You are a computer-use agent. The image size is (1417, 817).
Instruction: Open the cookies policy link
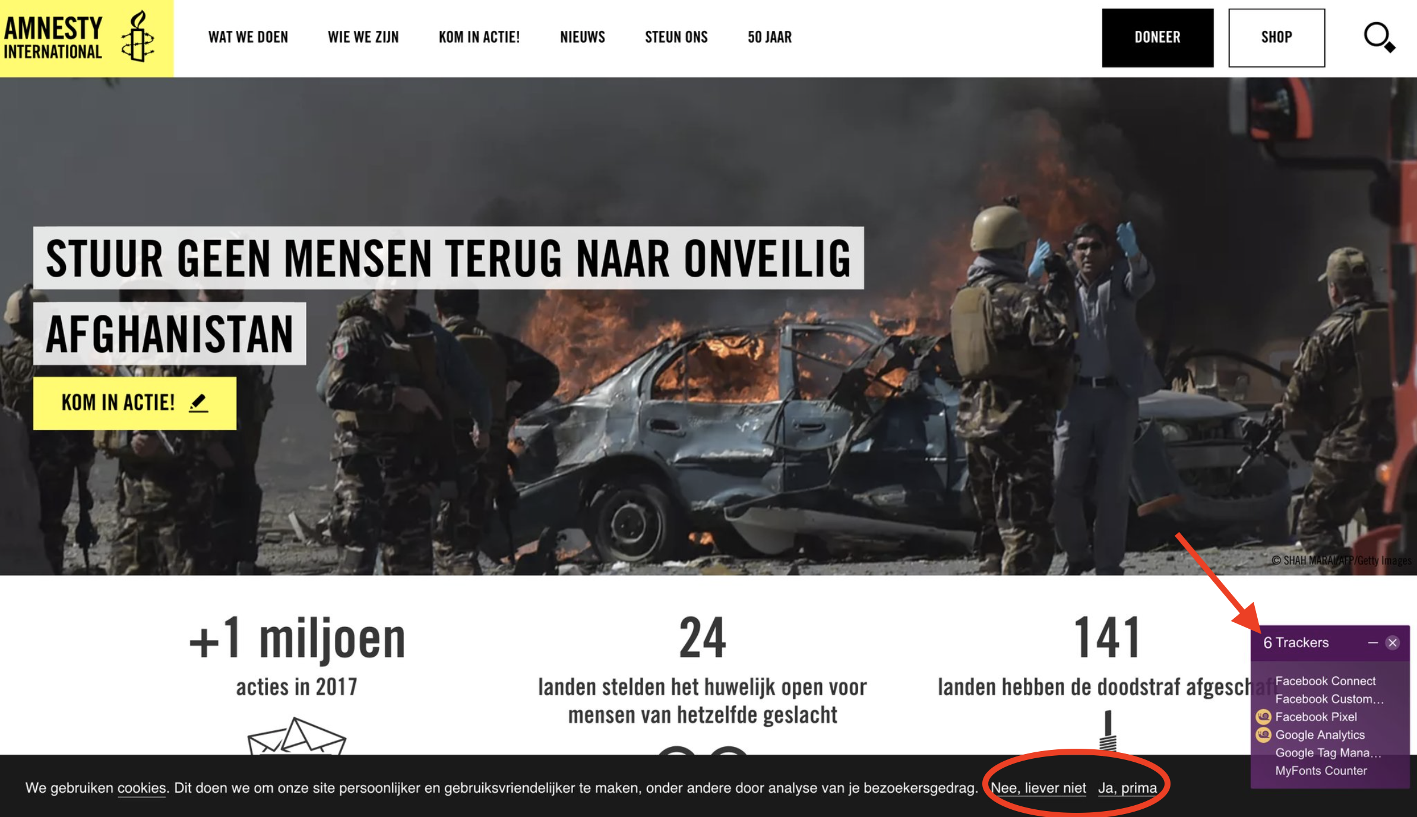click(x=141, y=788)
